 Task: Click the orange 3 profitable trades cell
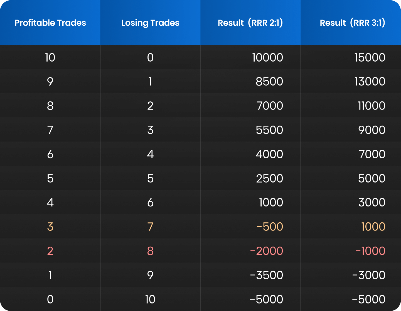point(50,227)
